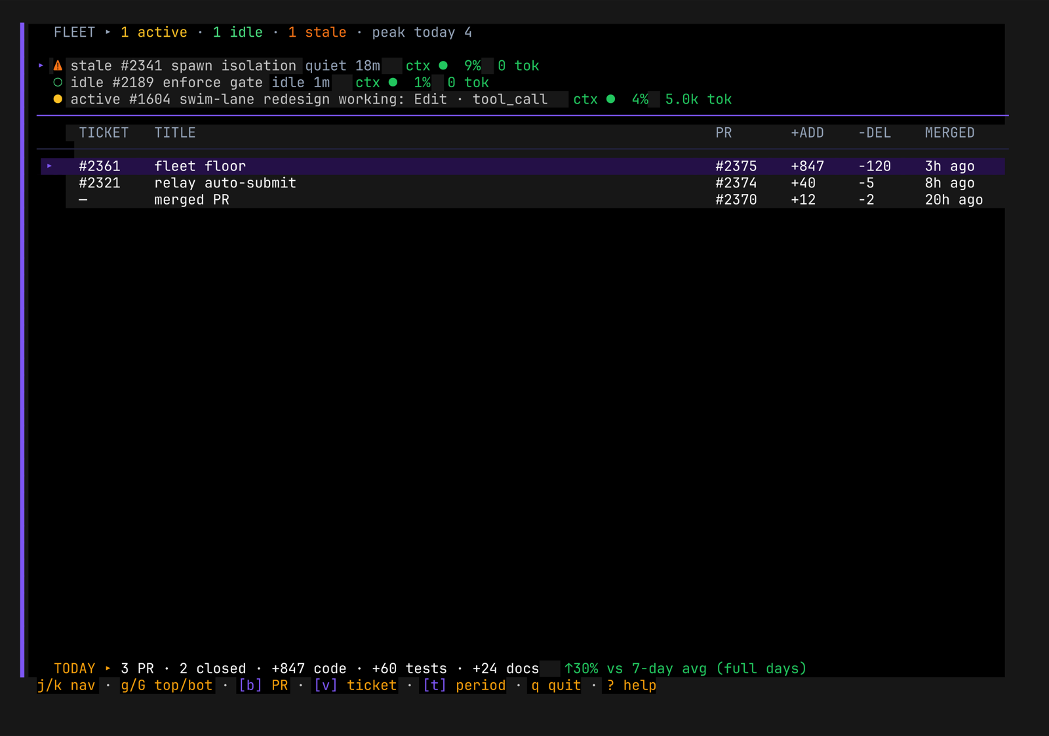This screenshot has height=736, width=1049.
Task: Click the arrow after the TODAY label
Action: (108, 668)
